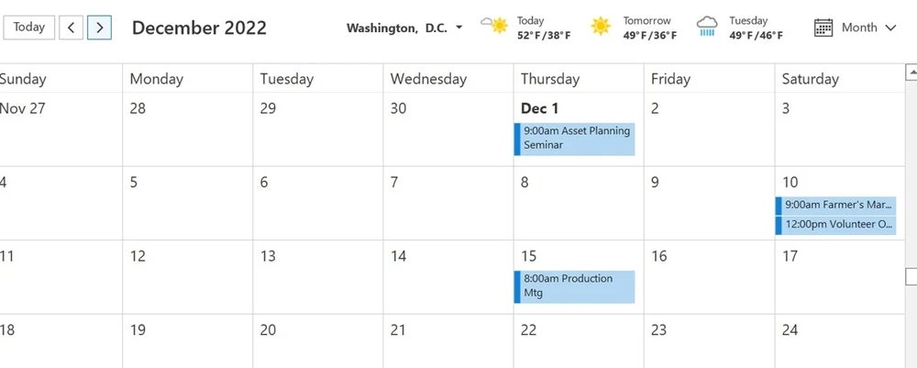Select the Saturday column header
The image size is (917, 368).
pyautogui.click(x=810, y=79)
